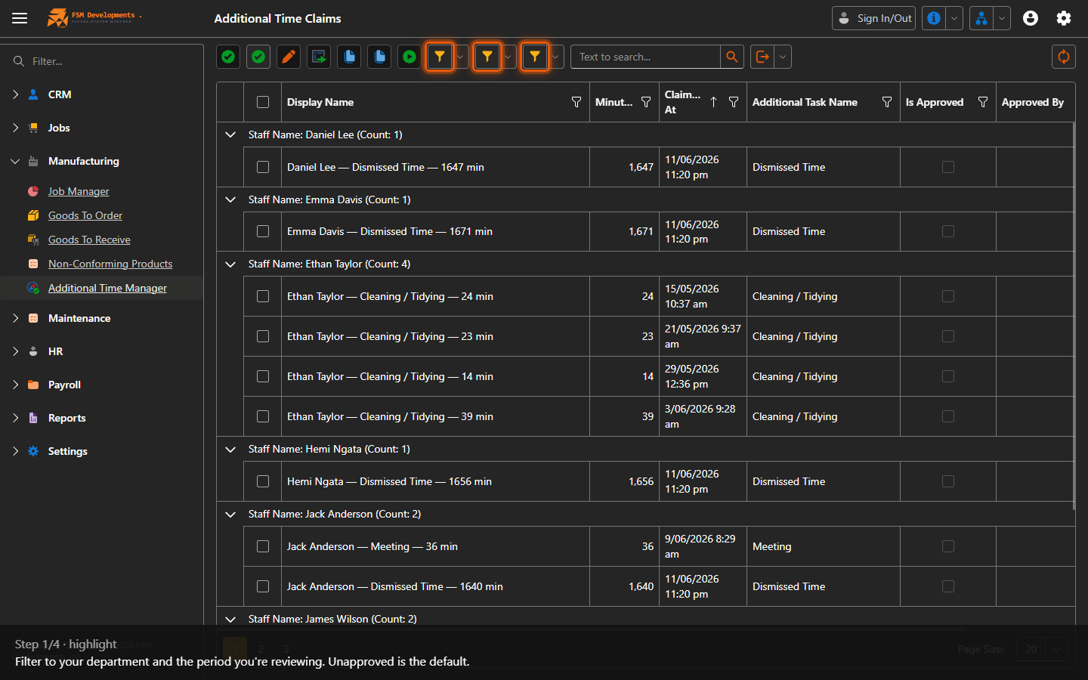Open the Job Manager link
Screen dimensions: 1088x680
point(79,191)
